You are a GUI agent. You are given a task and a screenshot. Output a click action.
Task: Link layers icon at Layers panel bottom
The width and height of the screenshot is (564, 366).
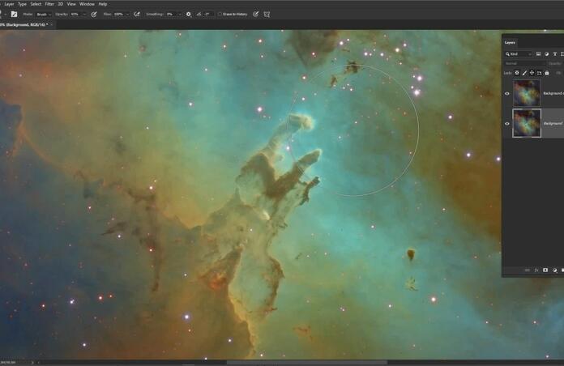pyautogui.click(x=528, y=270)
